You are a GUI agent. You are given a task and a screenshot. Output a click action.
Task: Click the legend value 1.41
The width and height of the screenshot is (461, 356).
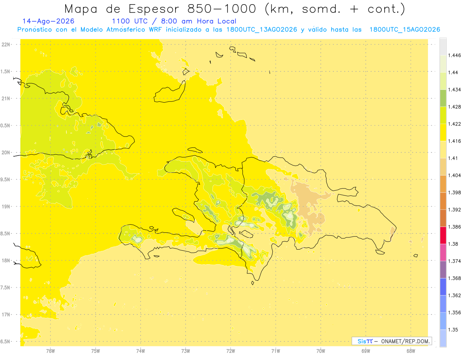(453, 158)
